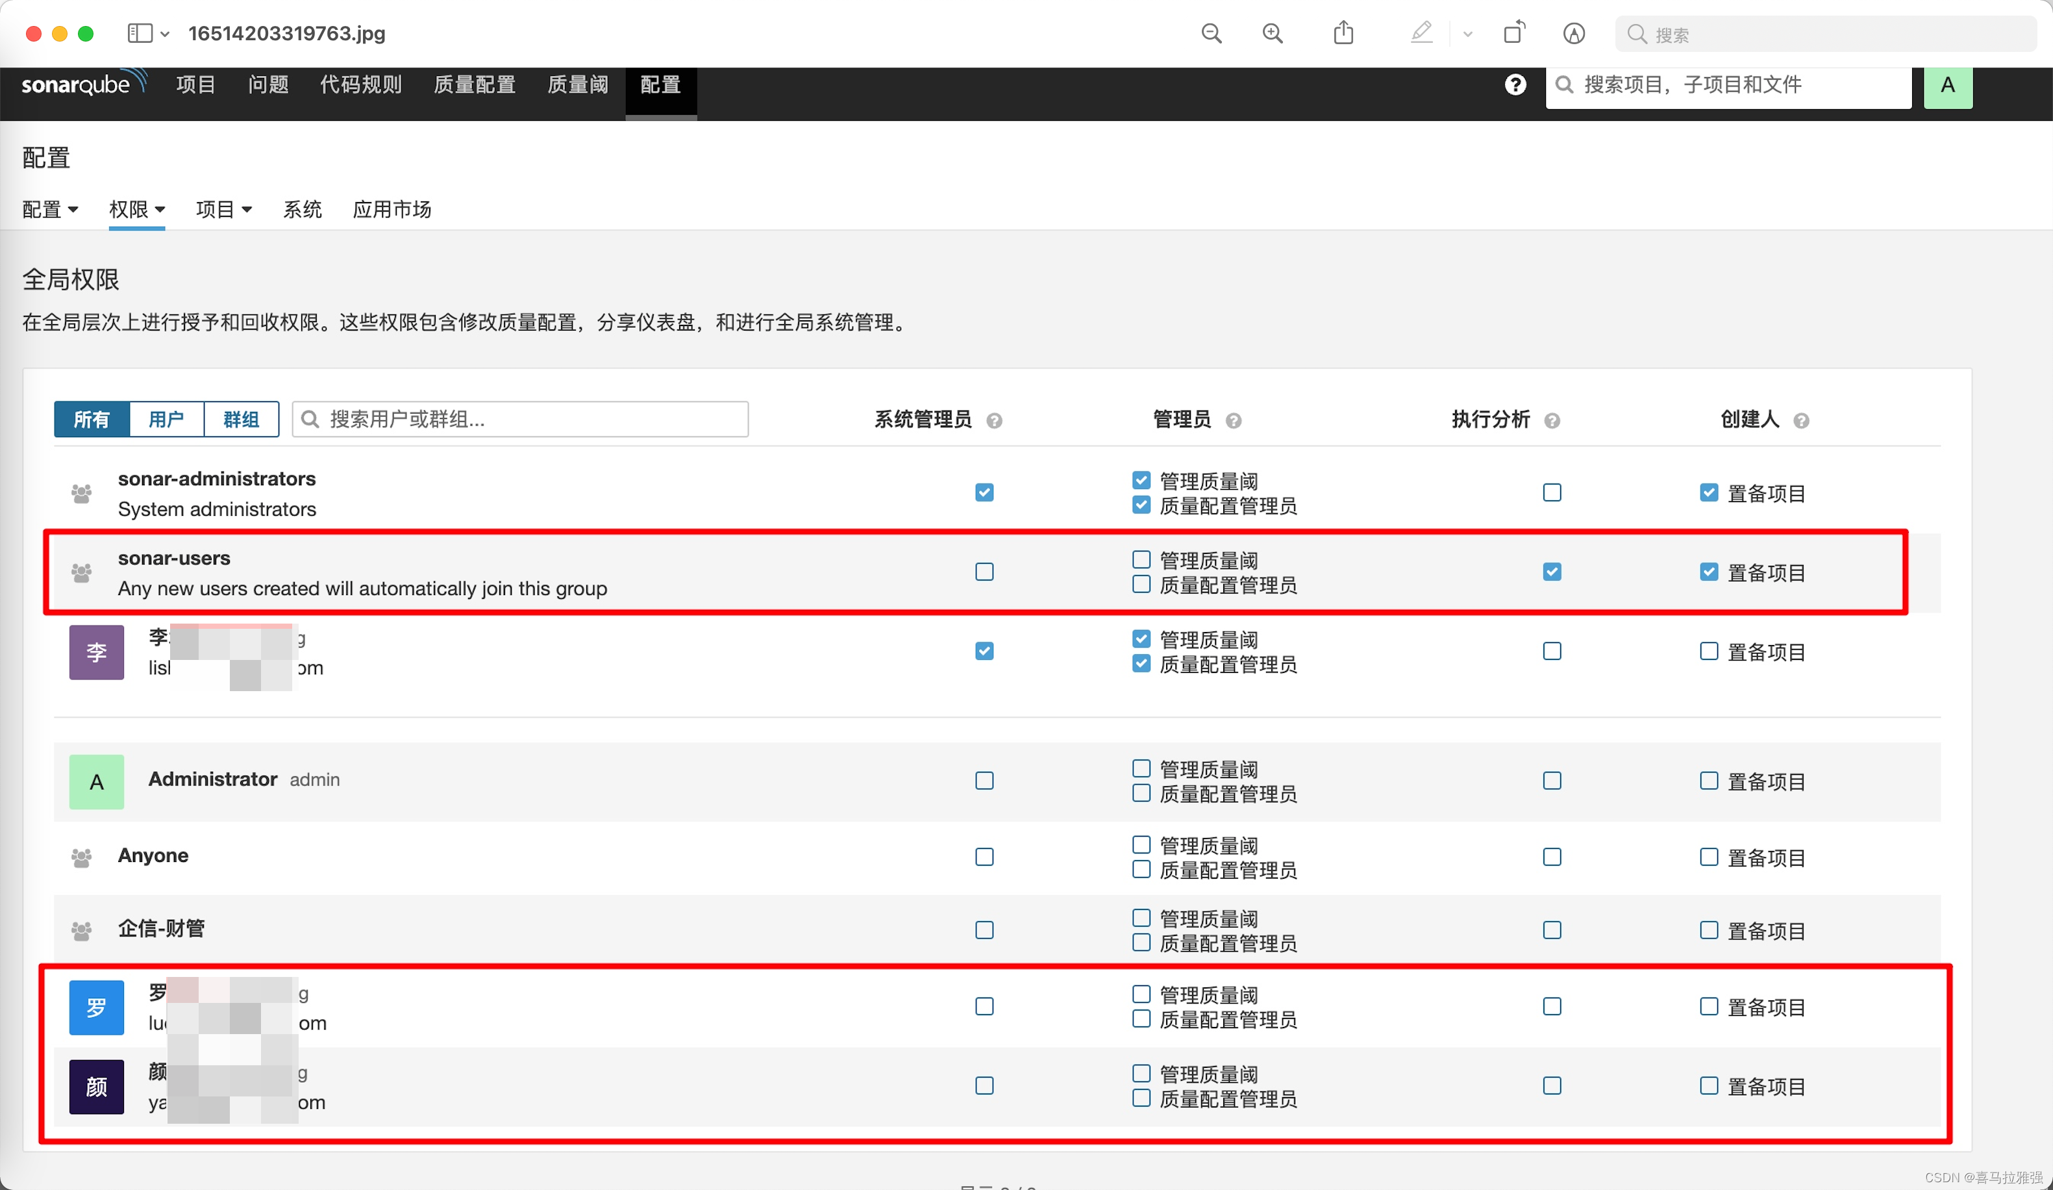Click the Anyone group name
The height and width of the screenshot is (1190, 2053).
pos(153,855)
